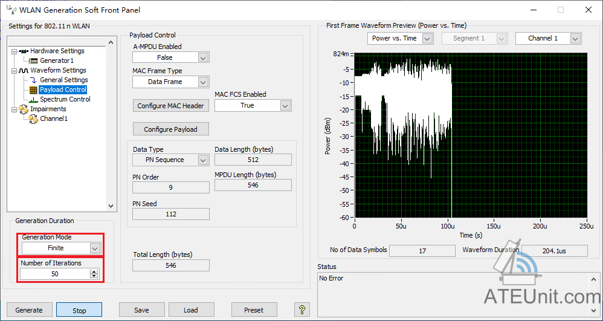Click the settings tree scroll up arrow
This screenshot has height=321, width=603.
coord(111,42)
